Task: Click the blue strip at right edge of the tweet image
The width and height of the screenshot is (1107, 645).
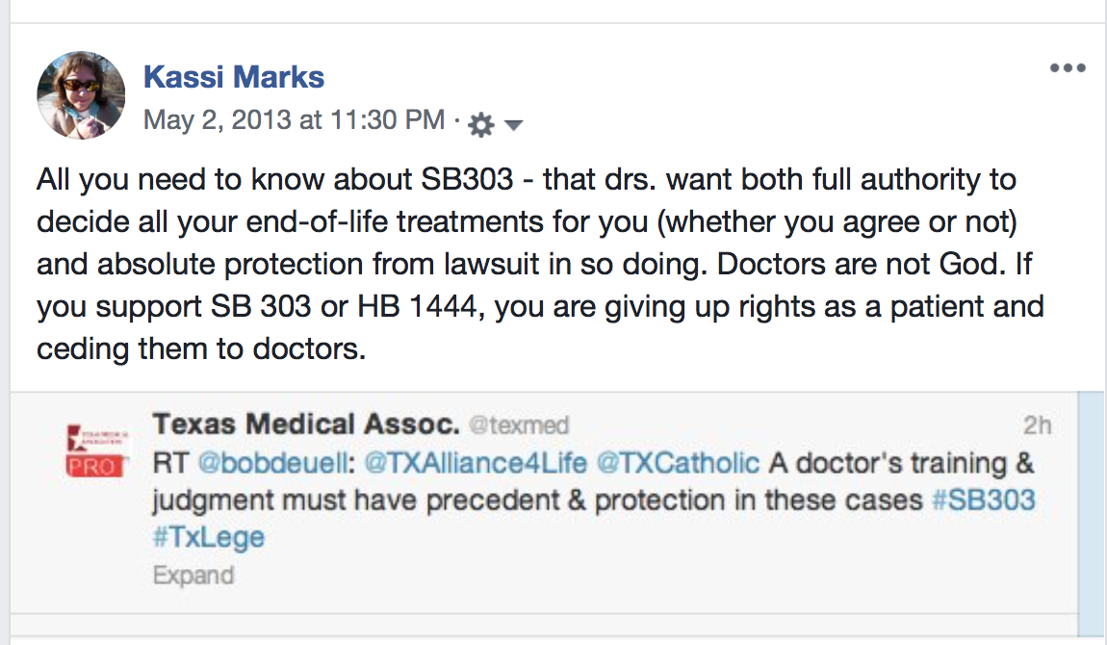Action: tap(1092, 501)
